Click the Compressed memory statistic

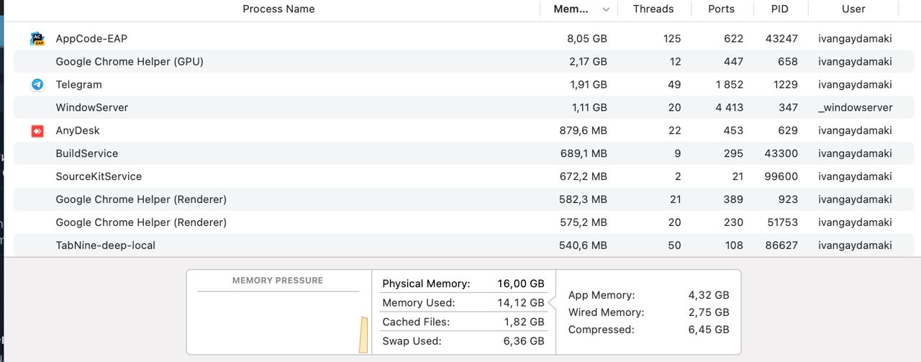point(648,330)
